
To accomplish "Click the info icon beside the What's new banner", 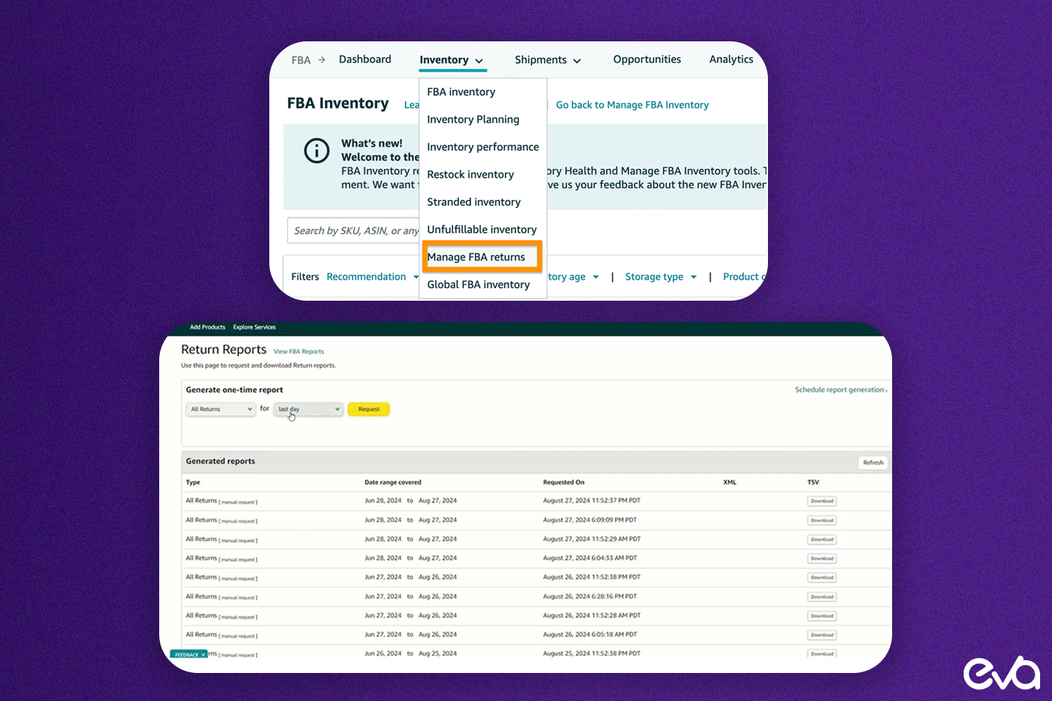I will pyautogui.click(x=316, y=150).
